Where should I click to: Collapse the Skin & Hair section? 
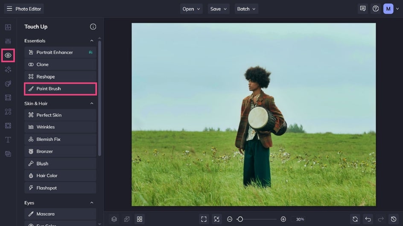tap(92, 103)
